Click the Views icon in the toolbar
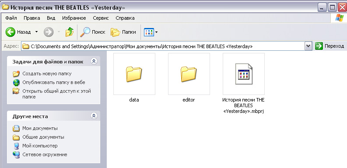 [149, 32]
